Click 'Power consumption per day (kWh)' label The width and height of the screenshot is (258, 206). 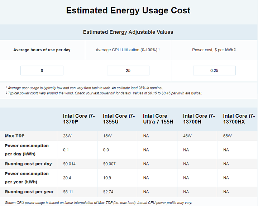27,150
